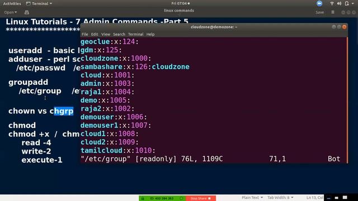358x201 pixels.
Task: Open the Tab Width: 8 dropdown
Action: click(x=280, y=198)
